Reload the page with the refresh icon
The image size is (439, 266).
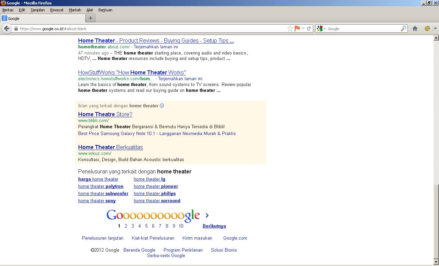pos(309,28)
